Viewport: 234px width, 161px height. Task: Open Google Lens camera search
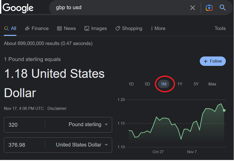[209, 8]
